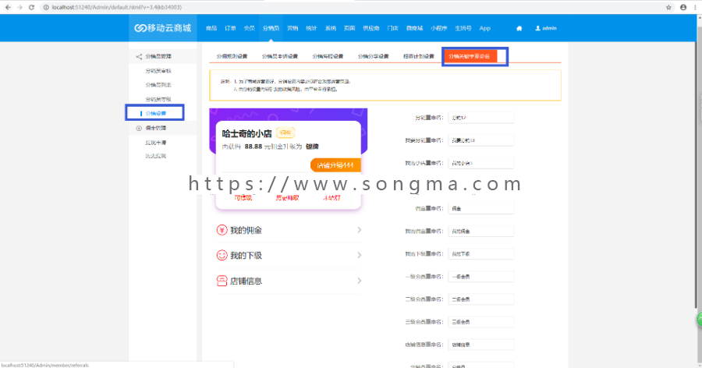Screen dimensions: 702x368
Task: Switch to the second settings tab
Action: pyautogui.click(x=280, y=56)
